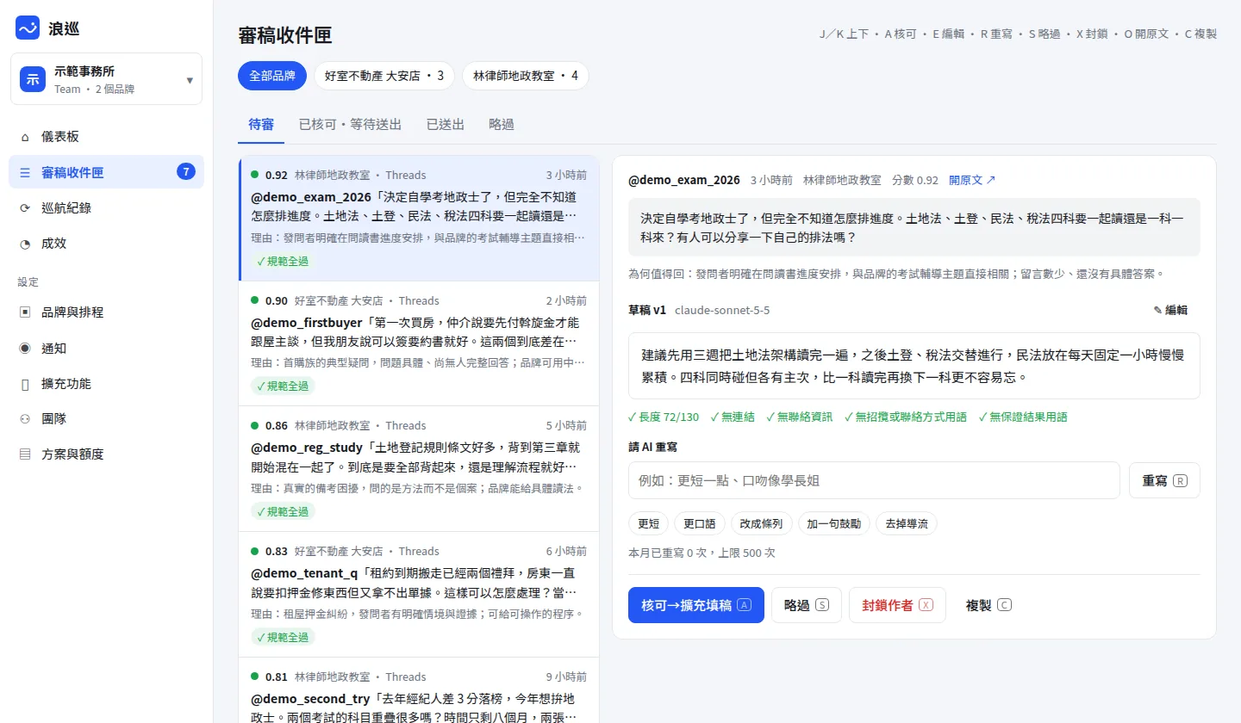Image resolution: width=1241 pixels, height=723 pixels.
Task: Open 儀表板 via its home icon
Action: coord(24,137)
